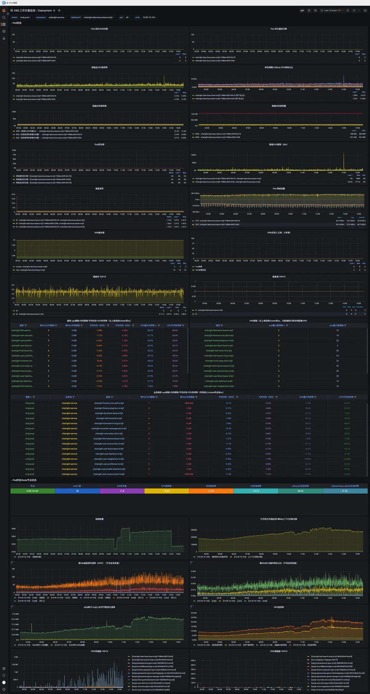This screenshot has height=694, width=370.
Task: Expand the sidebar with the arrow toggle
Action: point(8,14)
